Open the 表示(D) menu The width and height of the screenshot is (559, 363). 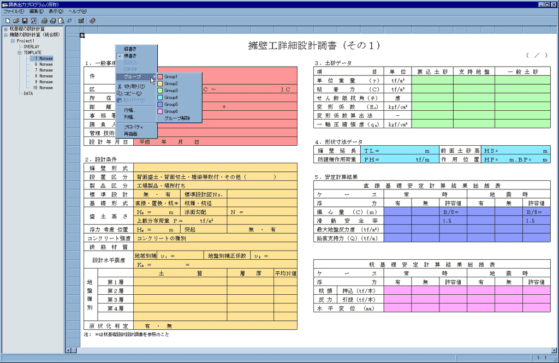pos(55,11)
